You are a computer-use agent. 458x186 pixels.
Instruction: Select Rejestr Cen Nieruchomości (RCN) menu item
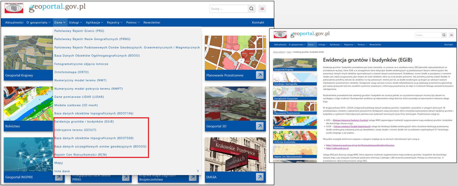pyautogui.click(x=81, y=155)
